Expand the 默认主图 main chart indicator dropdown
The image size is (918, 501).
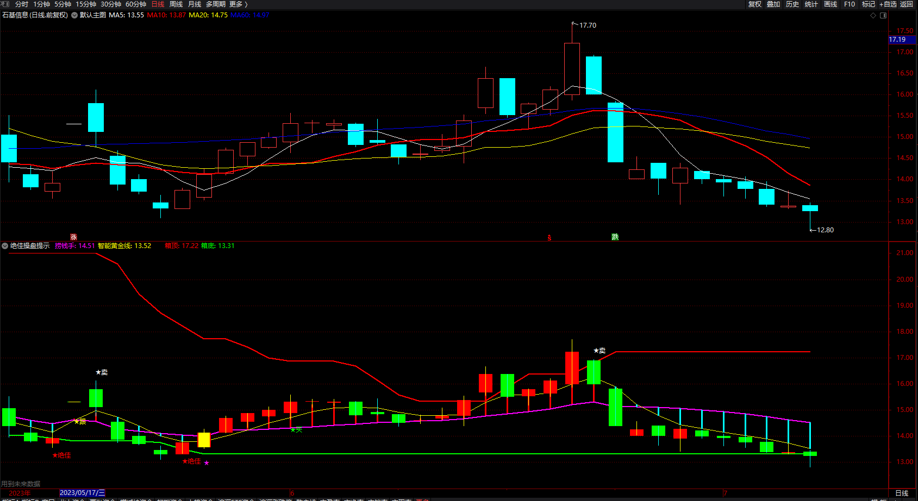click(74, 15)
